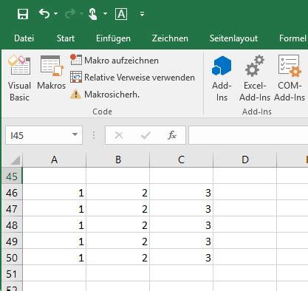Click cell B49 containing 2
The image size is (308, 291).
click(x=118, y=242)
